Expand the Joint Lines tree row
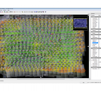The image size is (101, 91). pyautogui.click(x=92, y=59)
